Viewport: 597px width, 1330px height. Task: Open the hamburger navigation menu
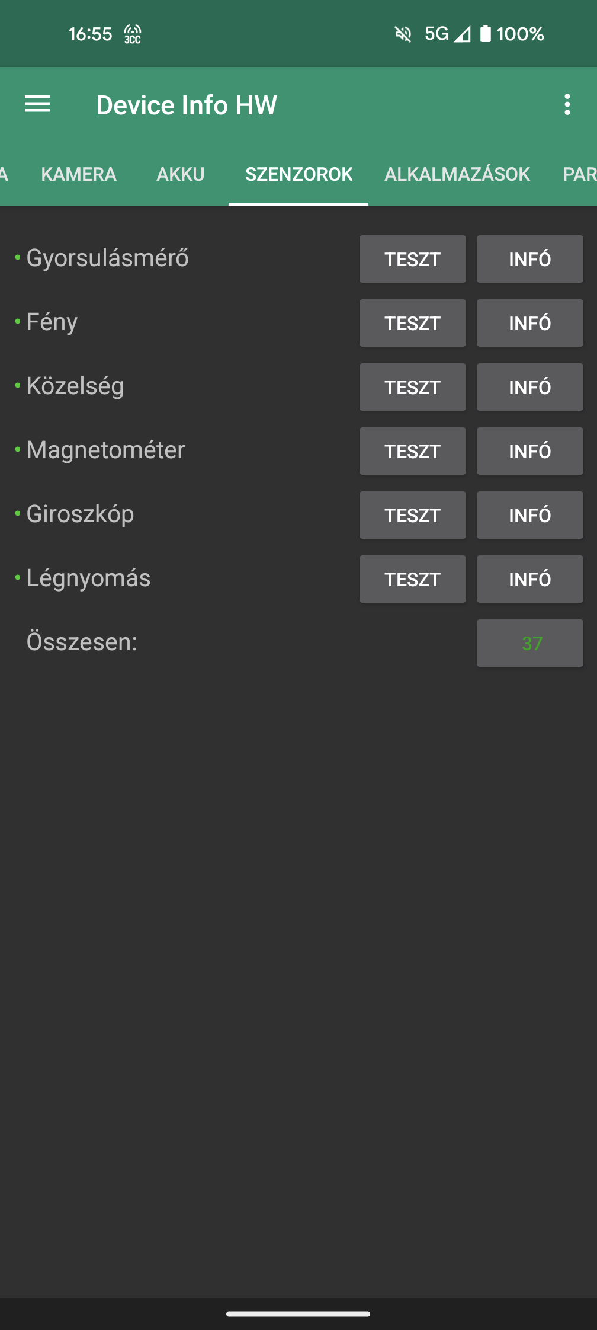pyautogui.click(x=37, y=105)
